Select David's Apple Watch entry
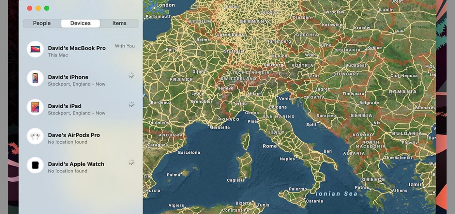455x214 pixels. (x=80, y=165)
